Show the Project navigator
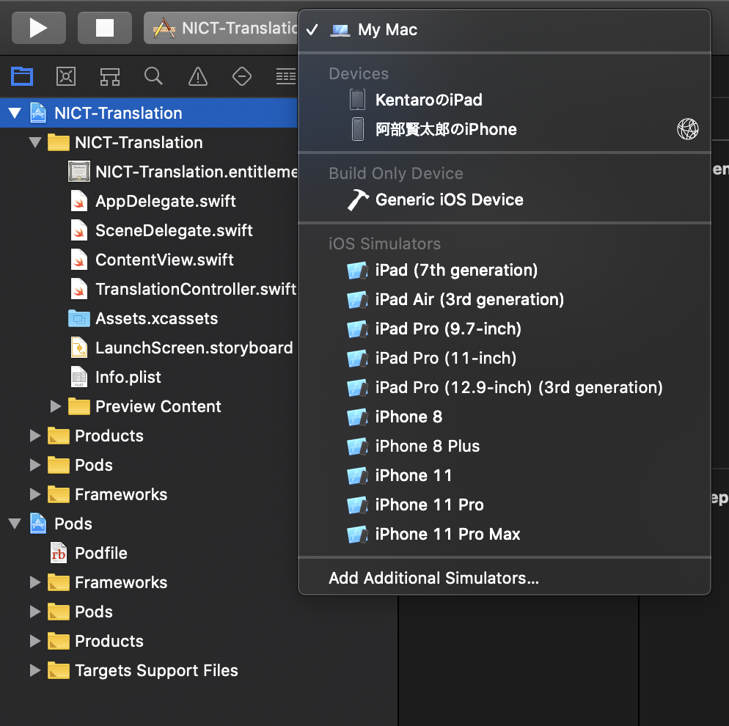This screenshot has height=726, width=729. point(22,76)
